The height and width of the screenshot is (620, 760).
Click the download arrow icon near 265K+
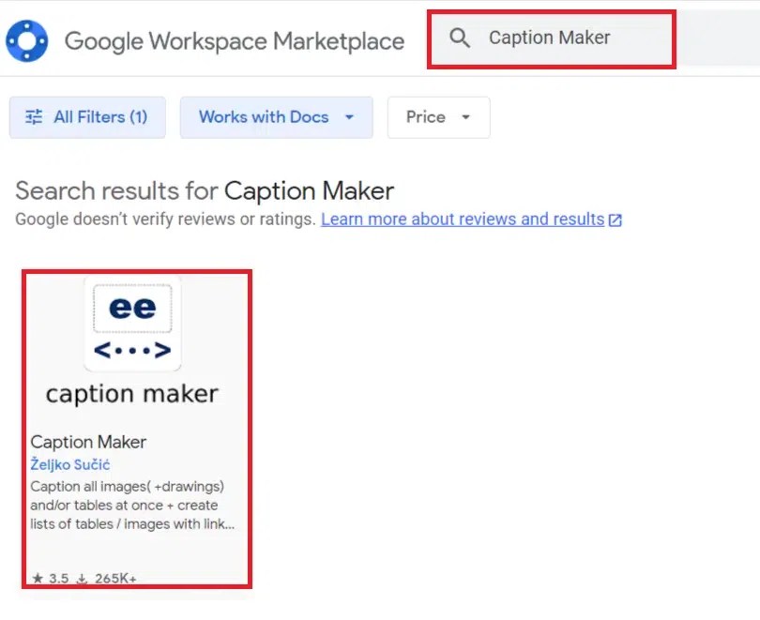coord(82,579)
